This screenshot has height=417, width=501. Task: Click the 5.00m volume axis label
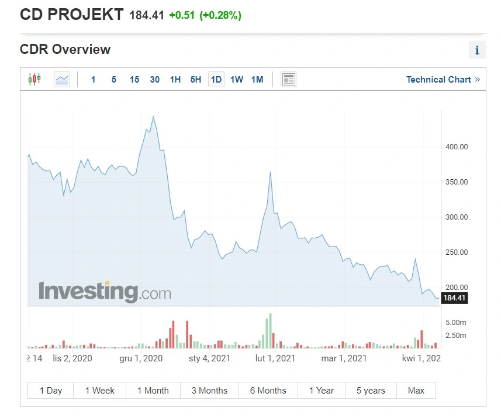455,323
